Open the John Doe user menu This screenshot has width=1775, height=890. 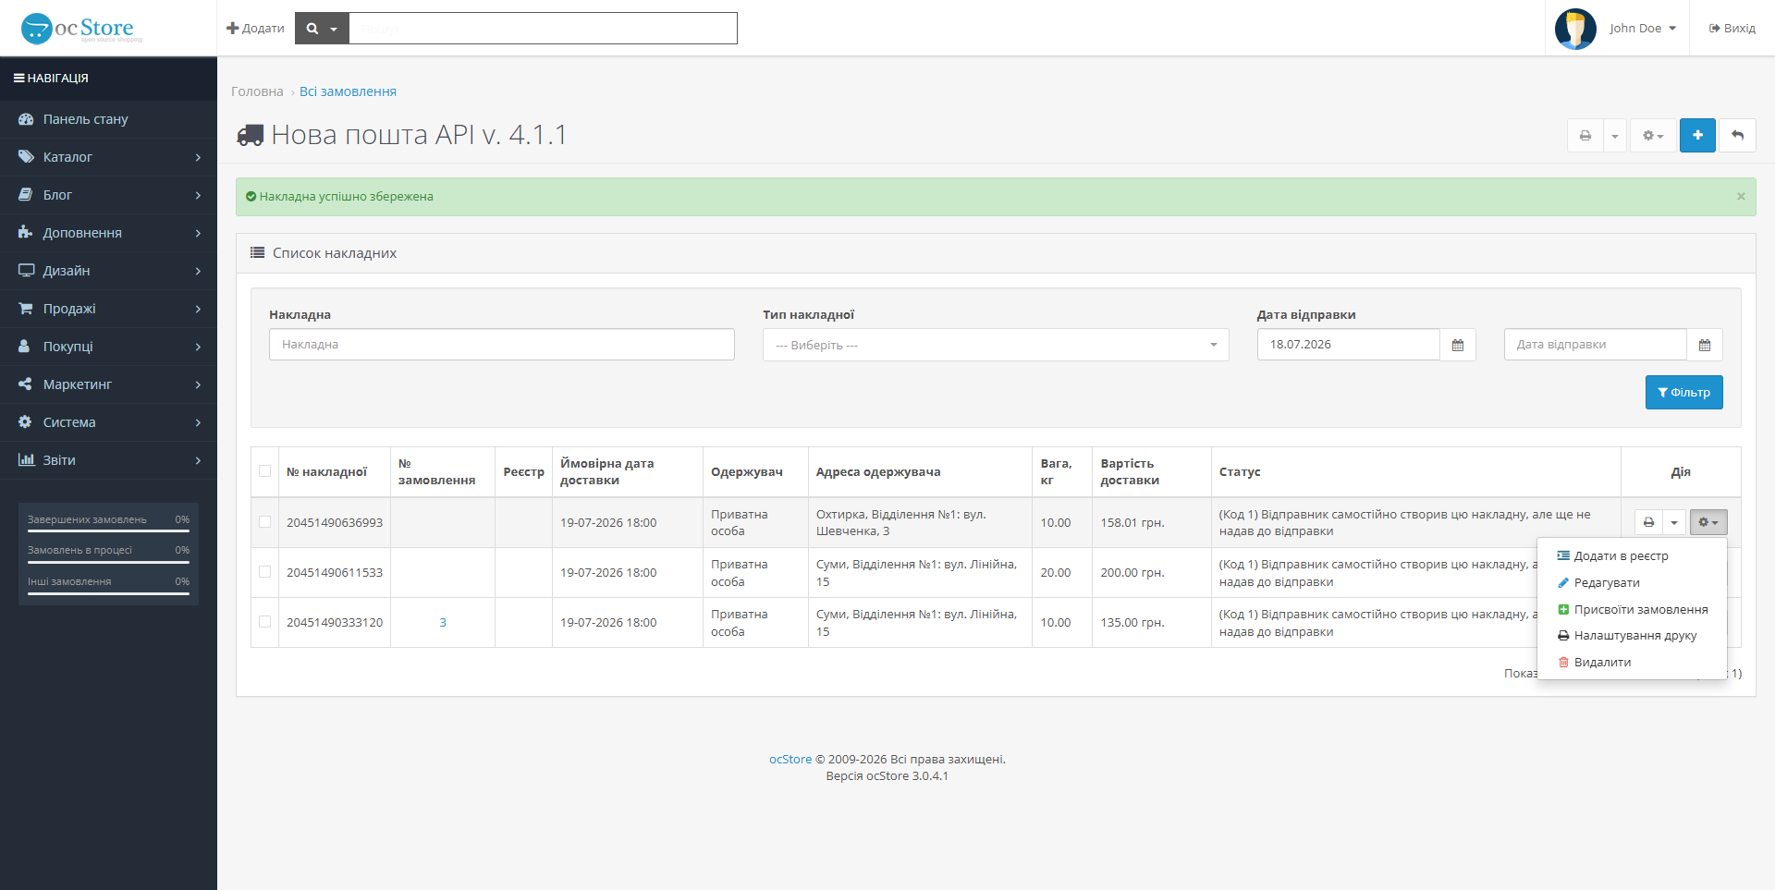coord(1642,29)
